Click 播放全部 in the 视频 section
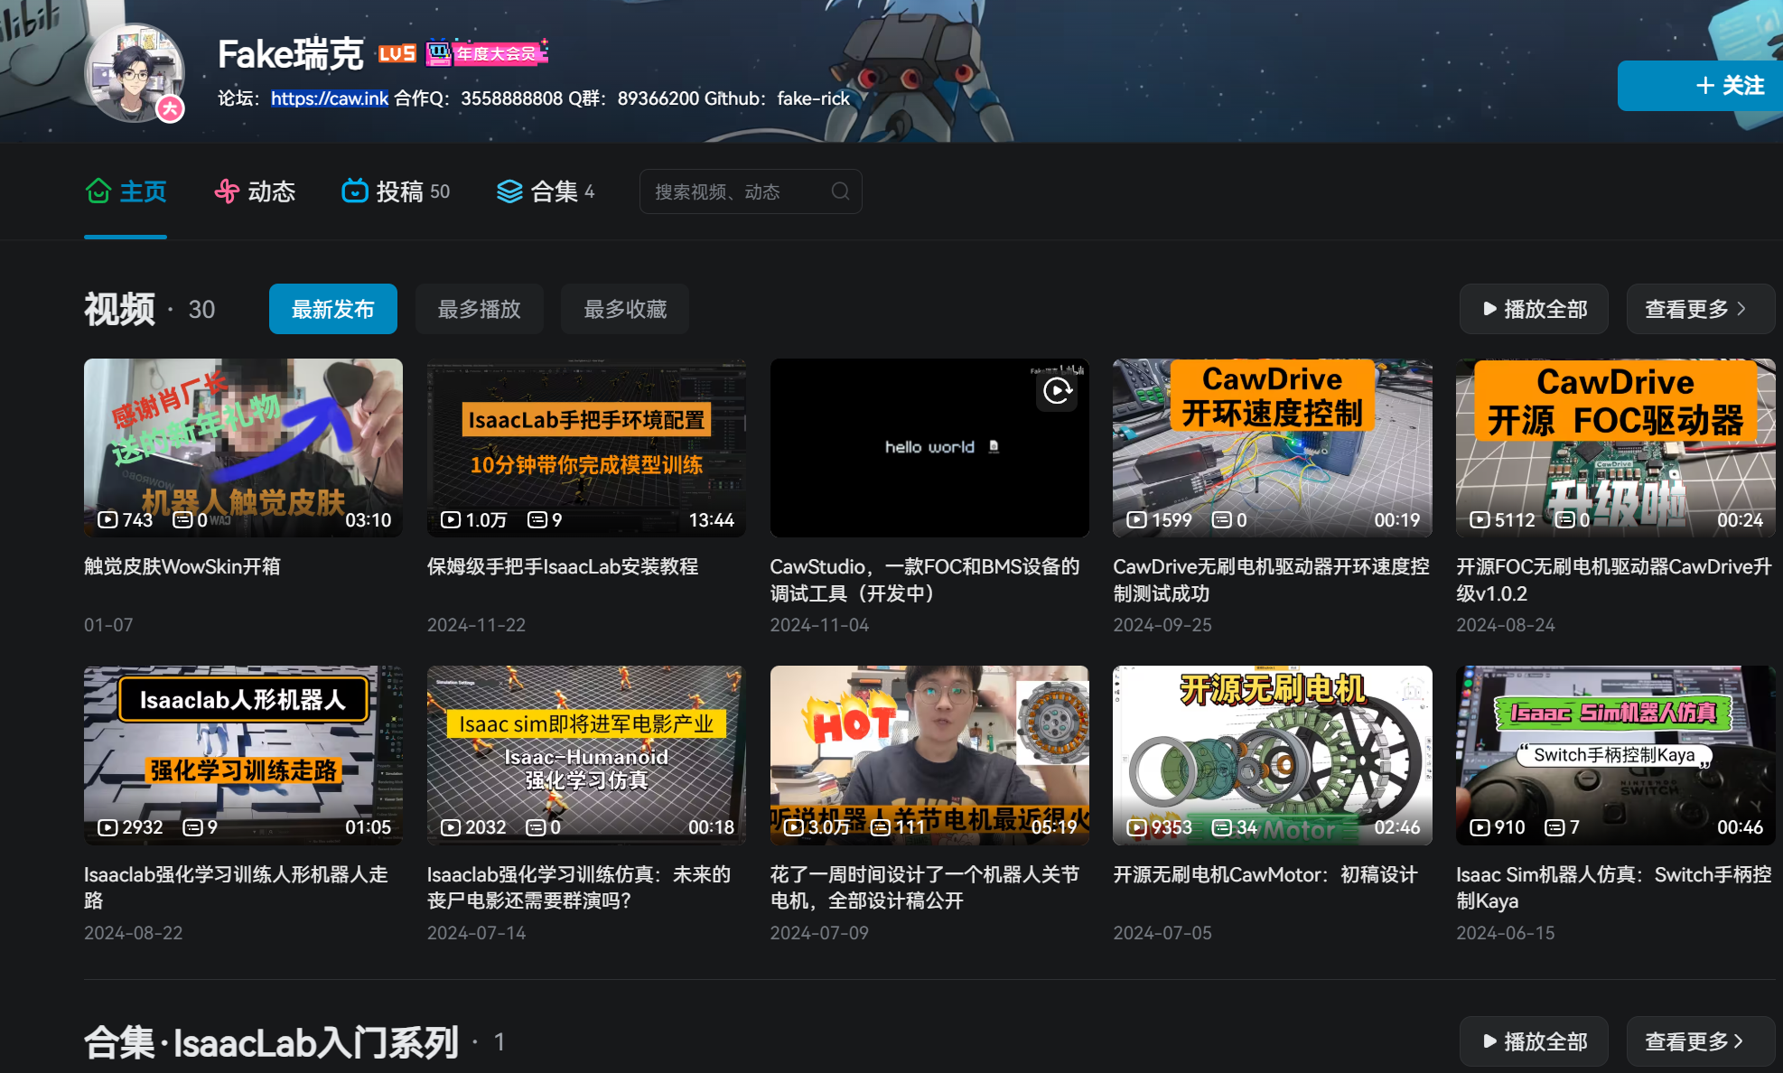The width and height of the screenshot is (1783, 1073). coord(1534,309)
